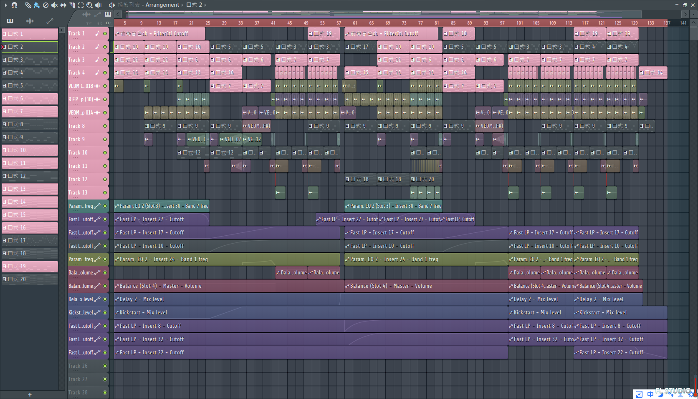Select the Delay 2 - Mix level clip
The height and width of the screenshot is (399, 698).
311,299
